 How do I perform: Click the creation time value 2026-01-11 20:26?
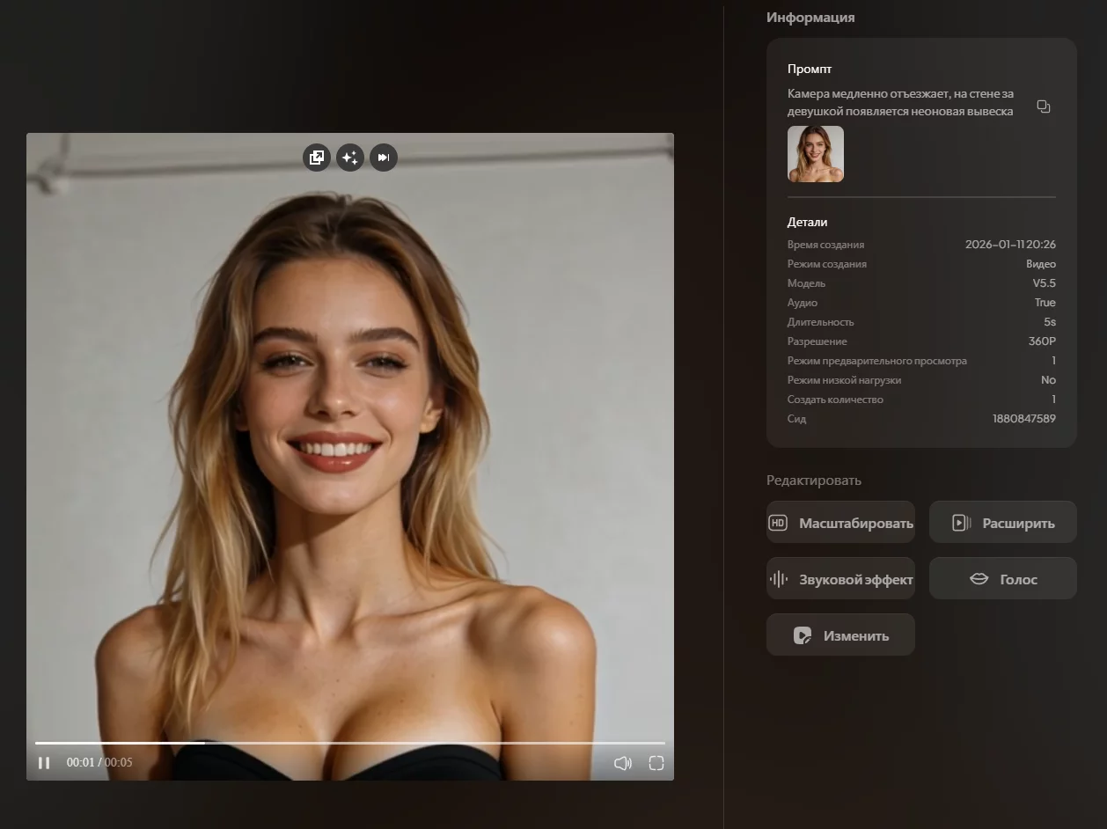pos(1010,245)
